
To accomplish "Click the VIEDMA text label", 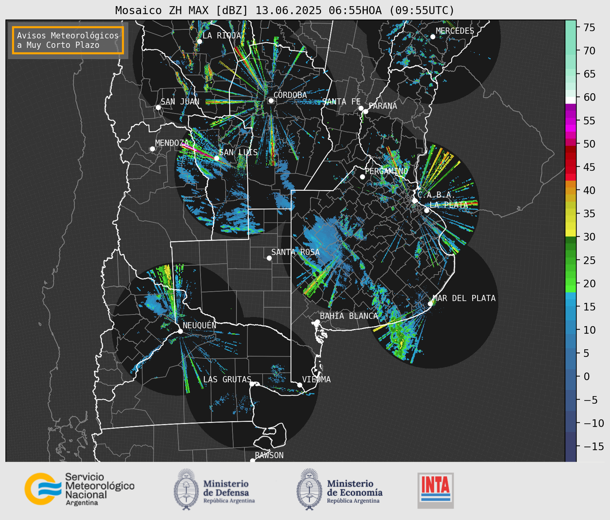I will 316,379.
